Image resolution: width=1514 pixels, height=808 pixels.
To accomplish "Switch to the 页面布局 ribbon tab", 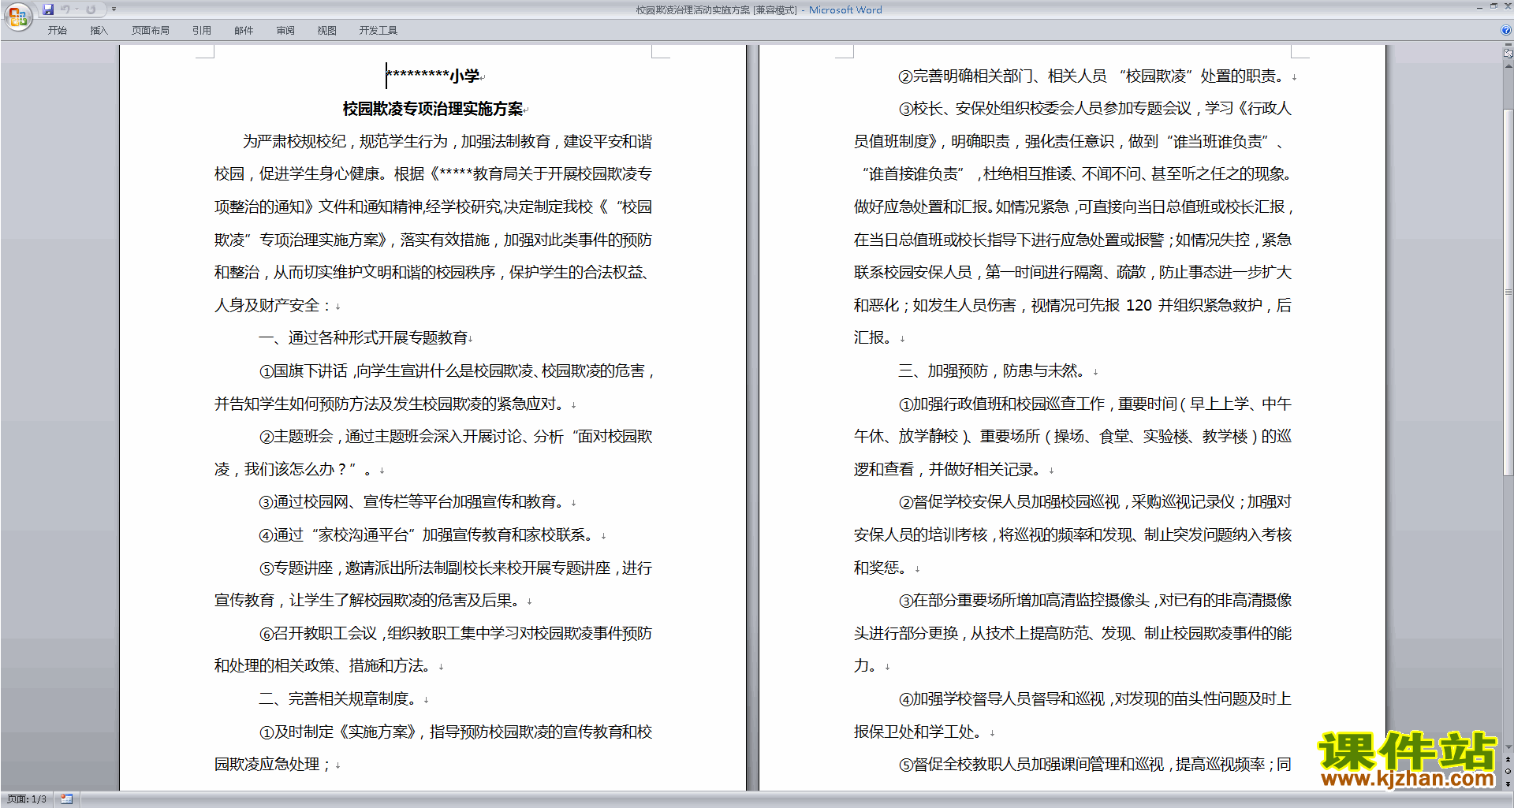I will pyautogui.click(x=151, y=31).
